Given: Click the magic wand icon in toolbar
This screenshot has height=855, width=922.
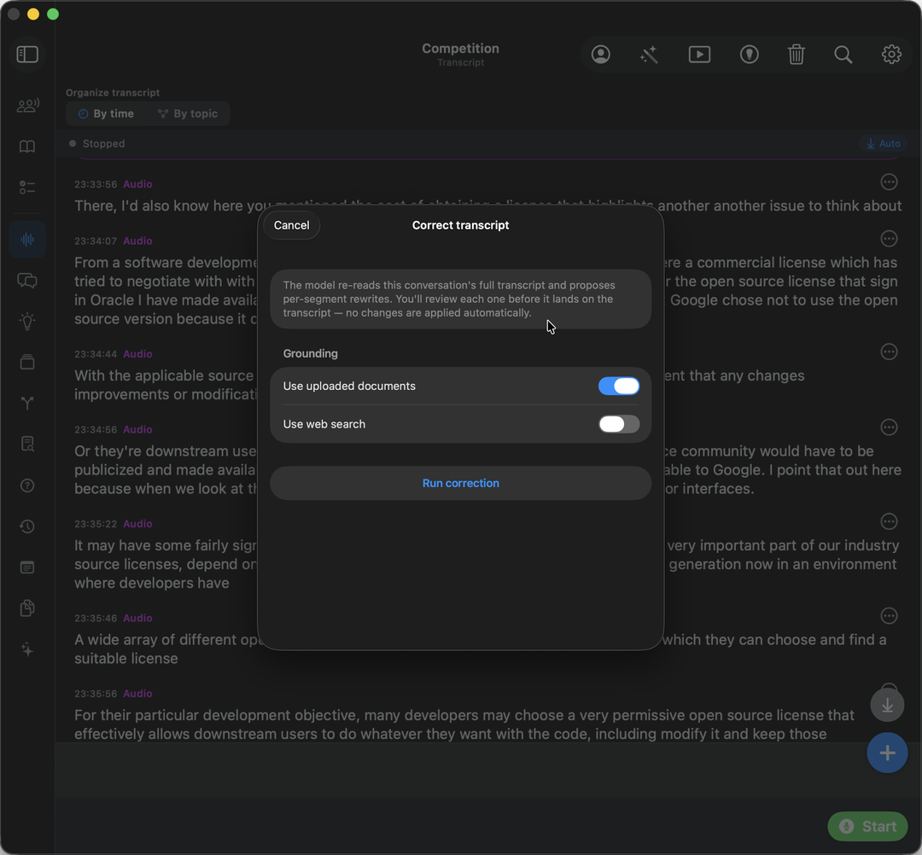Looking at the screenshot, I should point(649,55).
